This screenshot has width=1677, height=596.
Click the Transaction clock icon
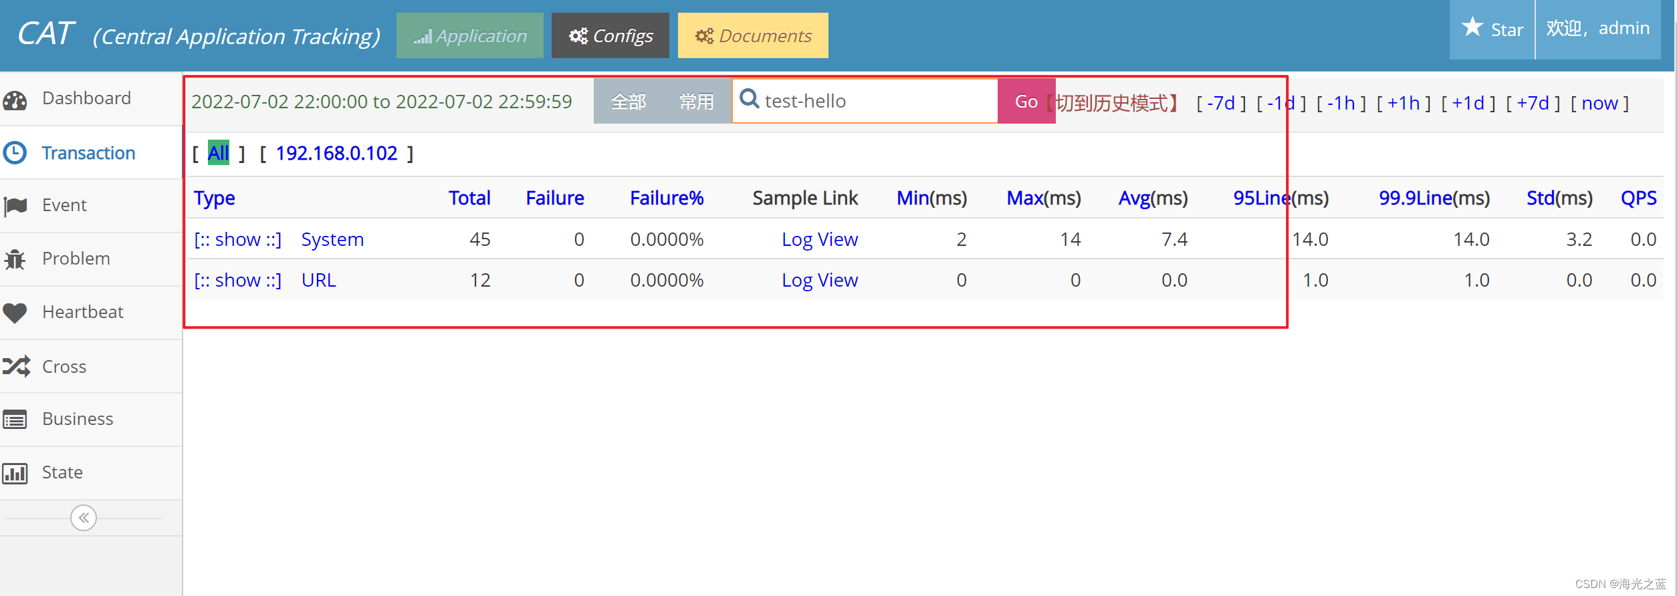click(15, 153)
